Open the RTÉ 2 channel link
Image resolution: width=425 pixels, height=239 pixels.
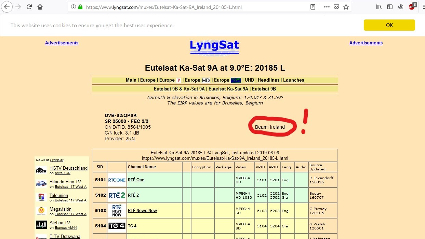[133, 195]
